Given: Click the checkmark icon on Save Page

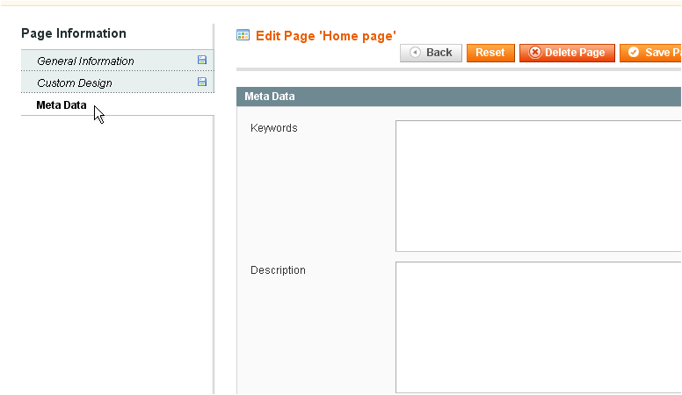Looking at the screenshot, I should [x=634, y=53].
